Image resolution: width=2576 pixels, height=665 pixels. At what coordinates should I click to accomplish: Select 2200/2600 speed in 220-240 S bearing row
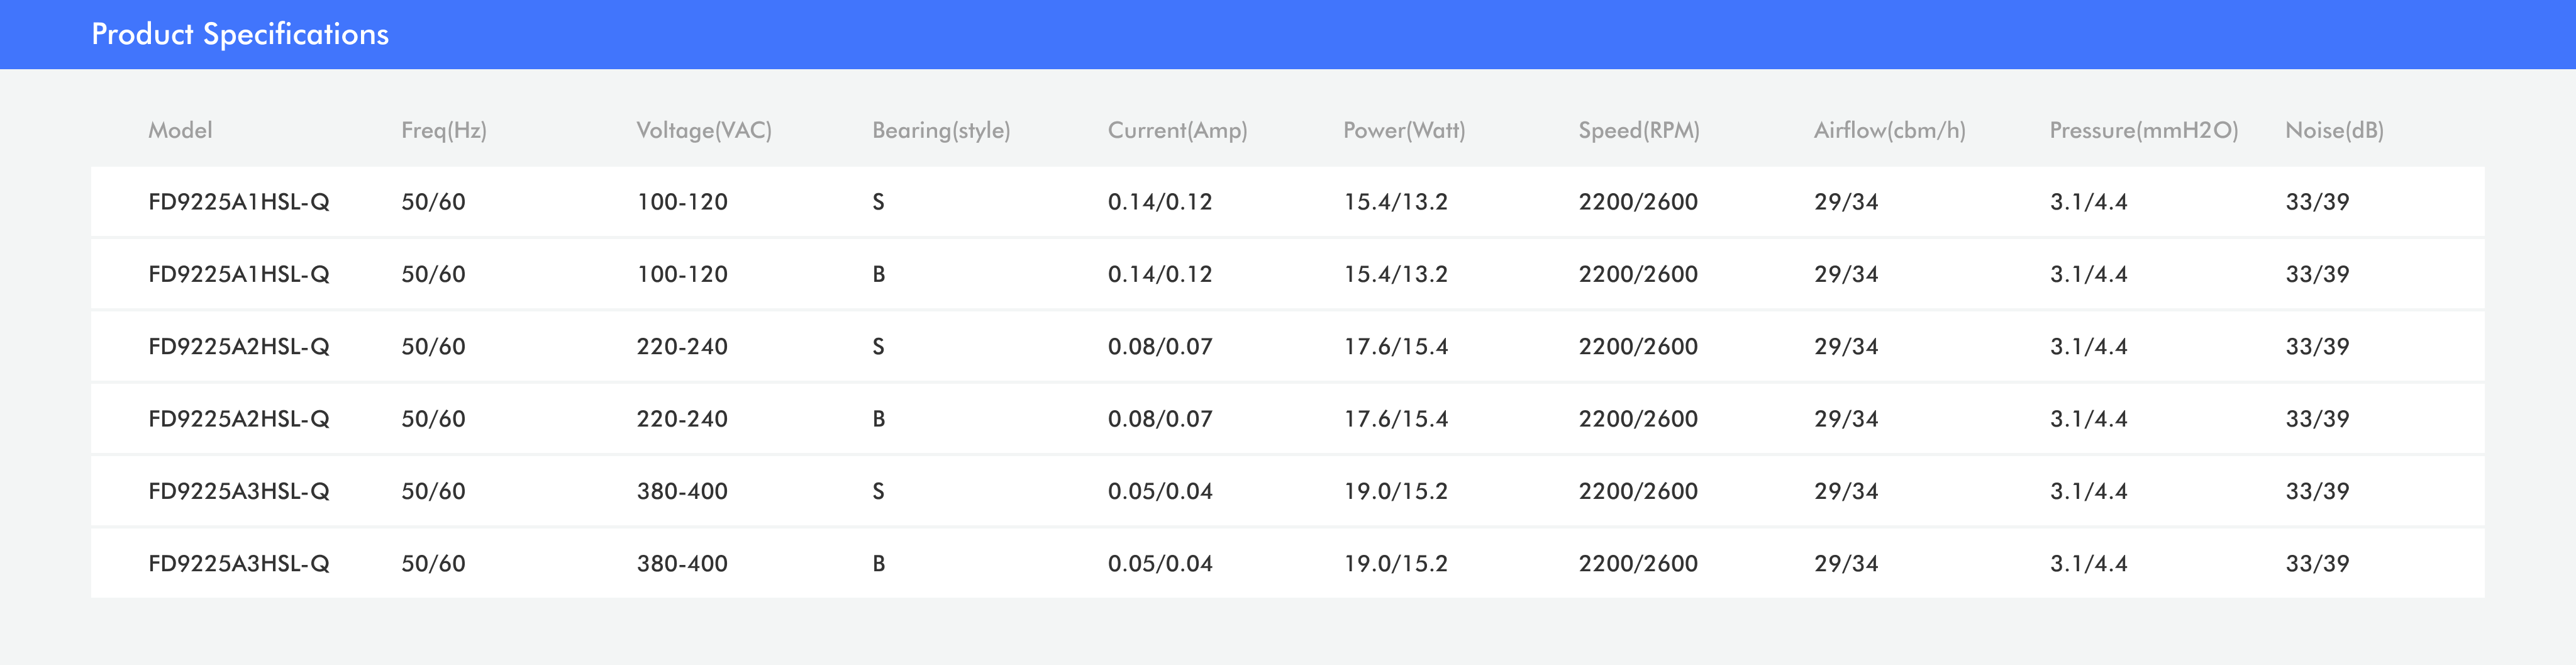pos(1637,347)
